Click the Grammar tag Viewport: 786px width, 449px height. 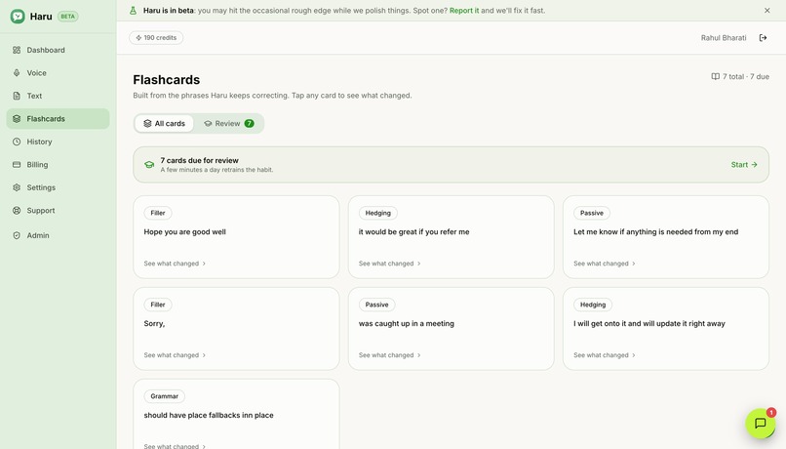pos(165,396)
